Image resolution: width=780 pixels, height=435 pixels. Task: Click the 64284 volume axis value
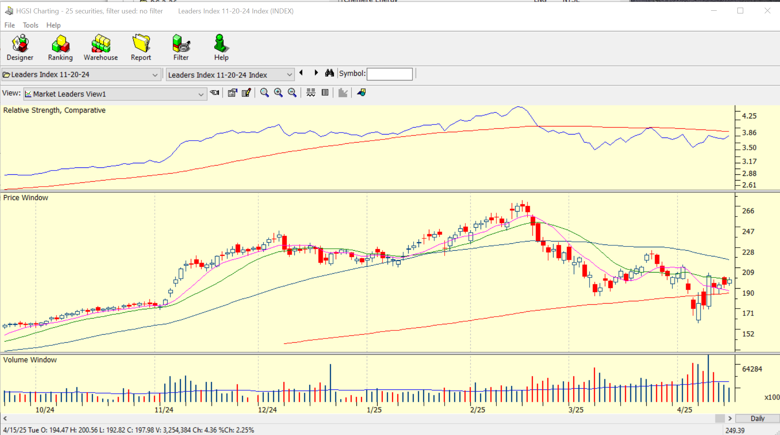[x=752, y=369]
